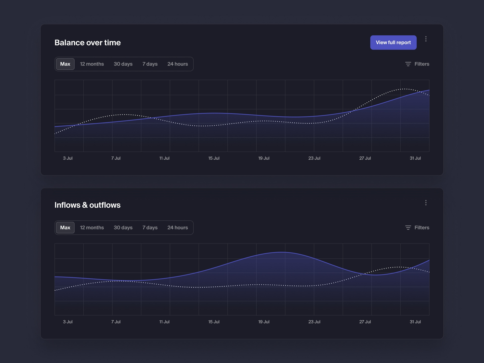Open Inflows & outflows three-dot menu
This screenshot has height=363, width=484.
pyautogui.click(x=426, y=203)
